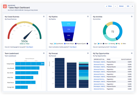Click the Sales Rep's Dashboard title
Viewport: 137px width, 95px height.
(19, 7)
